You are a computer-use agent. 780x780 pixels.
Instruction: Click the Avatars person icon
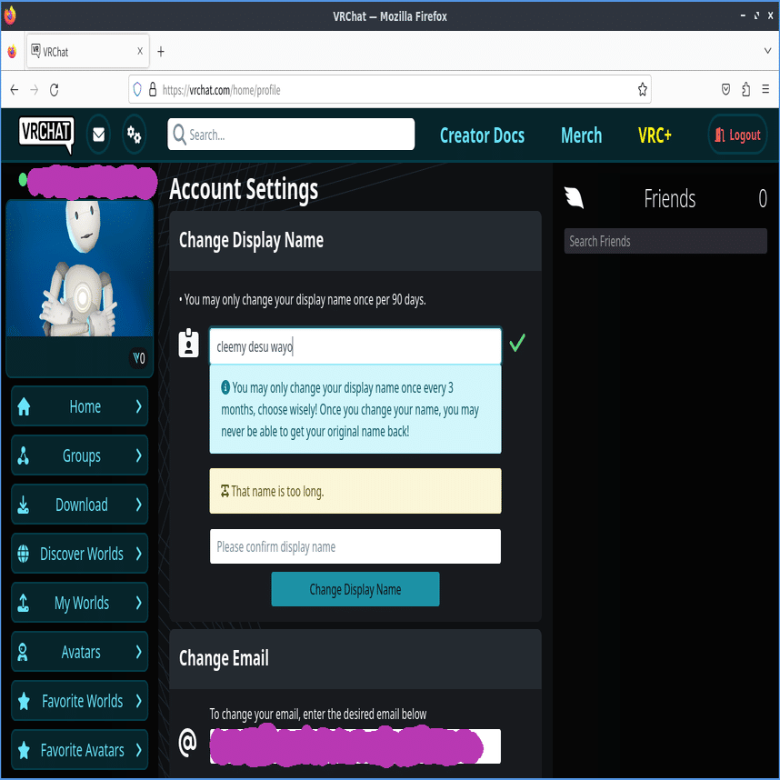point(23,652)
